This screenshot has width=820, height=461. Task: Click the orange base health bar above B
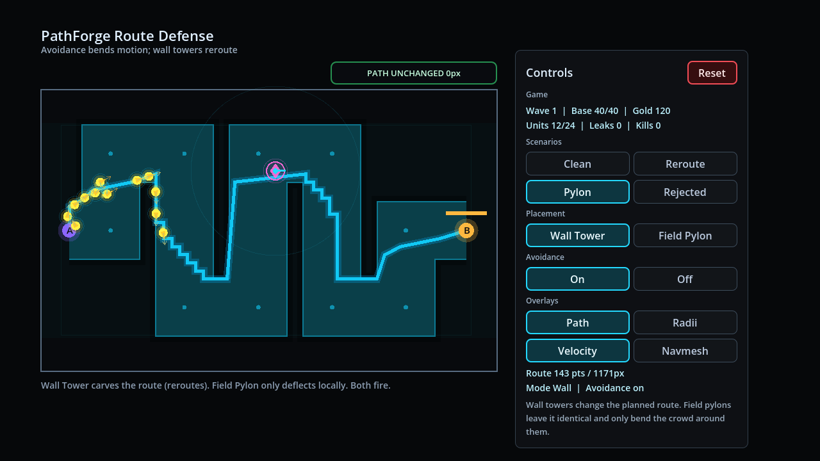(x=466, y=213)
